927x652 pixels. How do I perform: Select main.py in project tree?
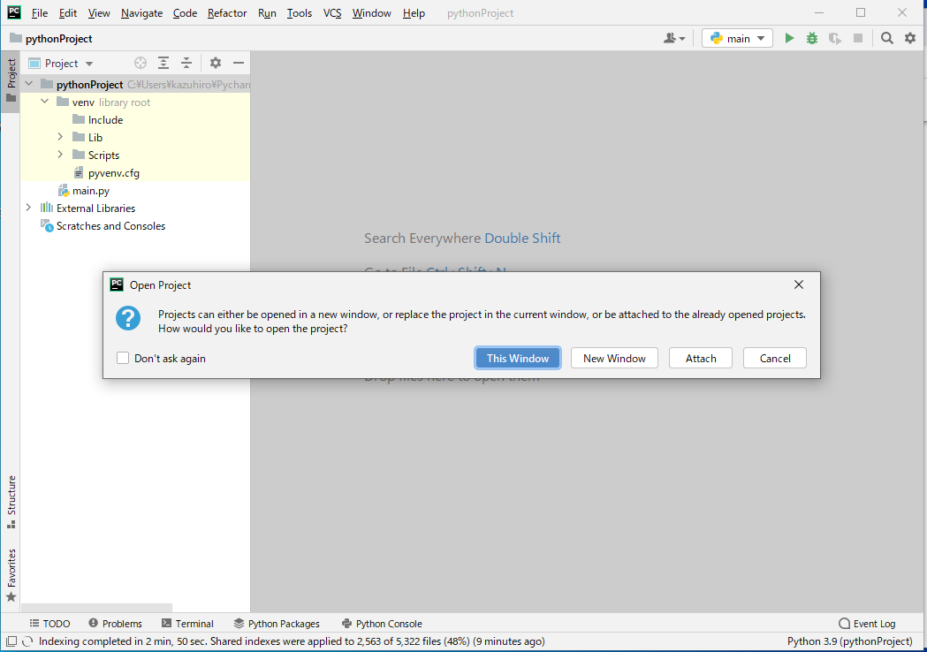tap(90, 190)
